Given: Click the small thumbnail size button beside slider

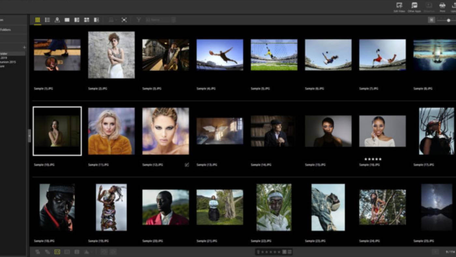Looking at the screenshot, I should [432, 20].
